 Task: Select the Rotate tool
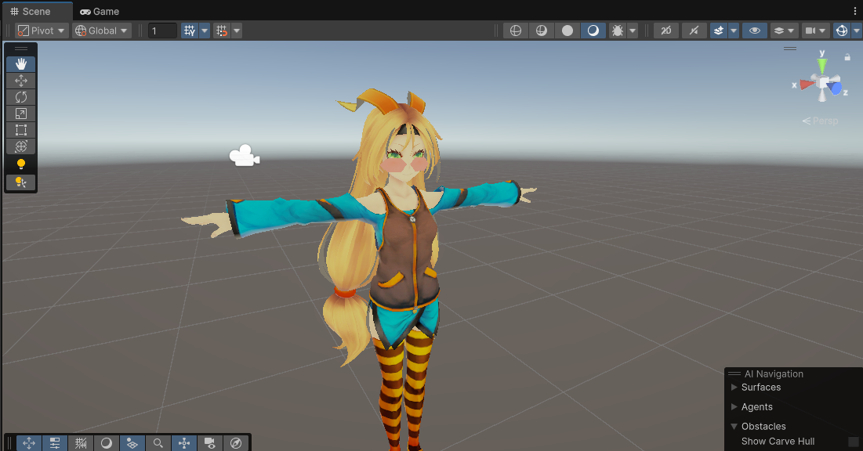[21, 97]
